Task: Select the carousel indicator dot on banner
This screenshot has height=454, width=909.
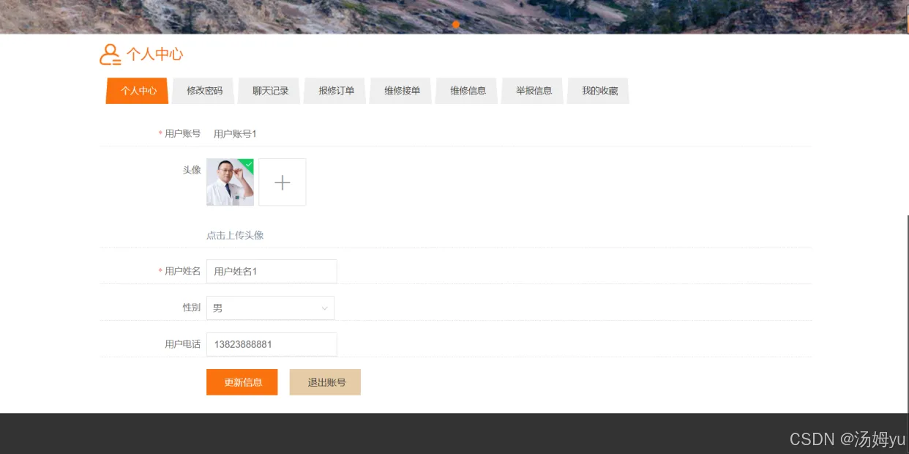Action: pos(456,24)
